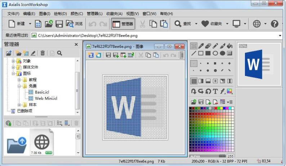Viewport: 286px width, 166px height.
Task: Collapse the 图标 tree folder
Action: (13, 73)
